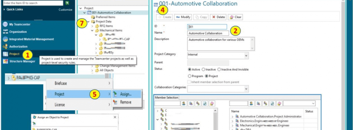Open the License submenu in context menu

(79, 105)
